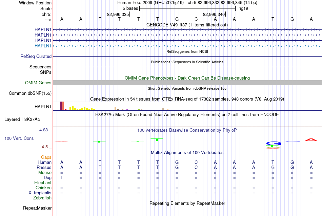Click the "C" base in the Rhesus alignment row
The image size is (322, 216).
(x=196, y=167)
